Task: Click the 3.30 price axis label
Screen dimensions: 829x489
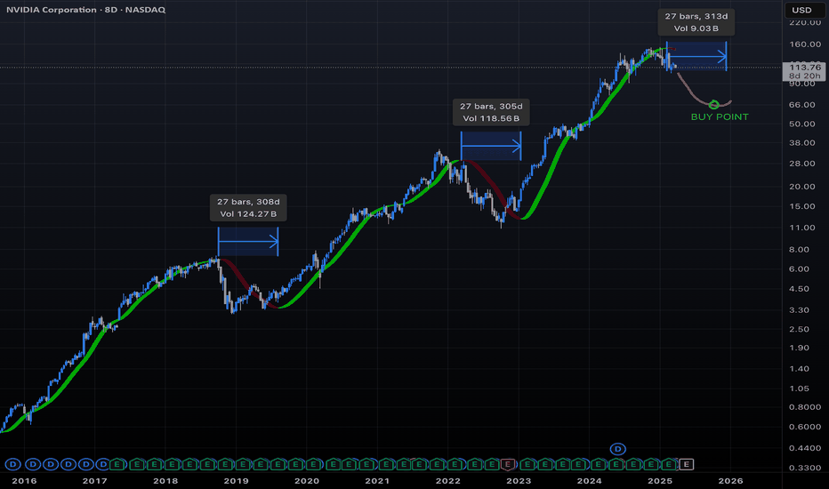Action: pos(799,309)
